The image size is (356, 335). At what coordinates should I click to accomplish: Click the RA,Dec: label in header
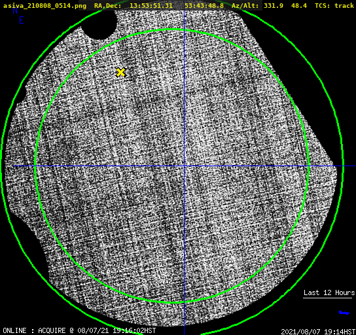(x=108, y=5)
